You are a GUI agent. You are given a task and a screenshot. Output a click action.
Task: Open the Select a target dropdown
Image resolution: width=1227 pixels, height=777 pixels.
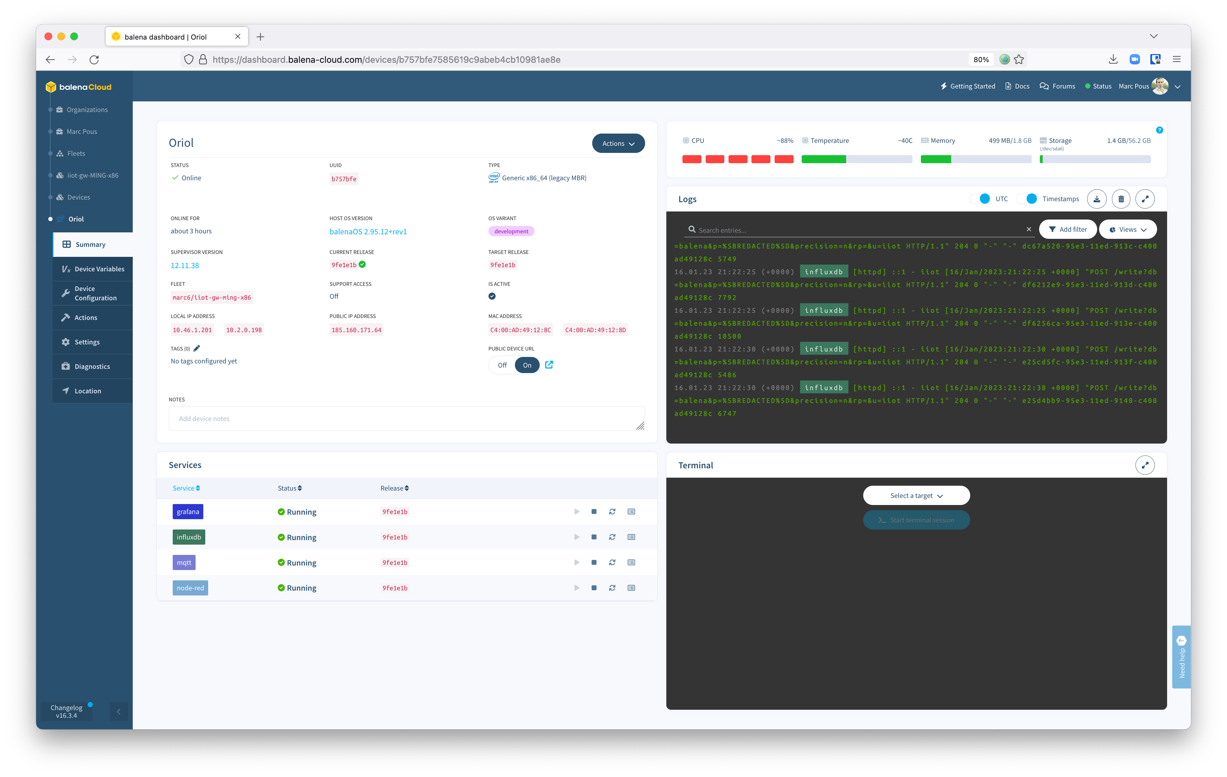click(x=916, y=495)
